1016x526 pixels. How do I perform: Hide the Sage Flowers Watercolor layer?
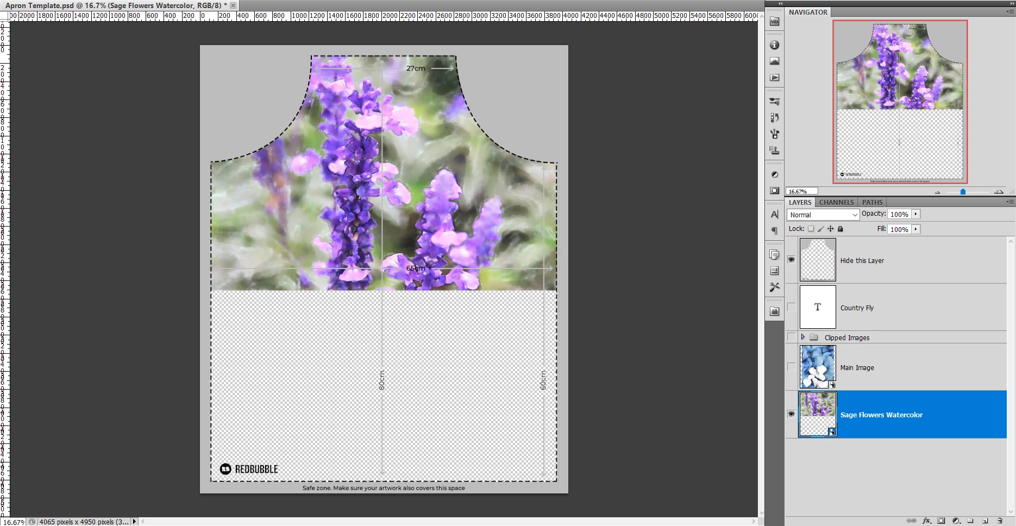point(791,414)
